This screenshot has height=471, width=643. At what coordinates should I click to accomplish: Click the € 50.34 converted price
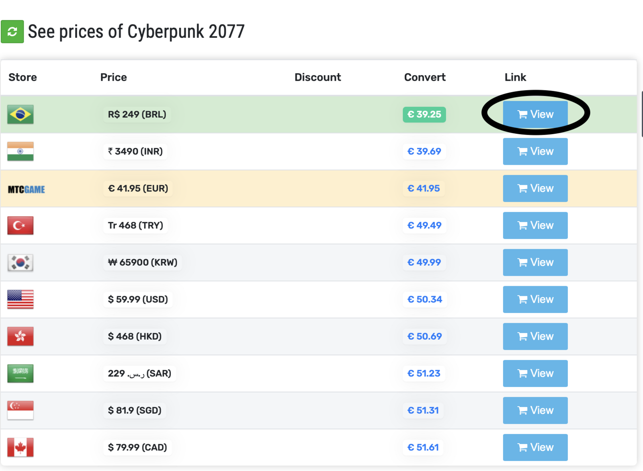pos(425,299)
